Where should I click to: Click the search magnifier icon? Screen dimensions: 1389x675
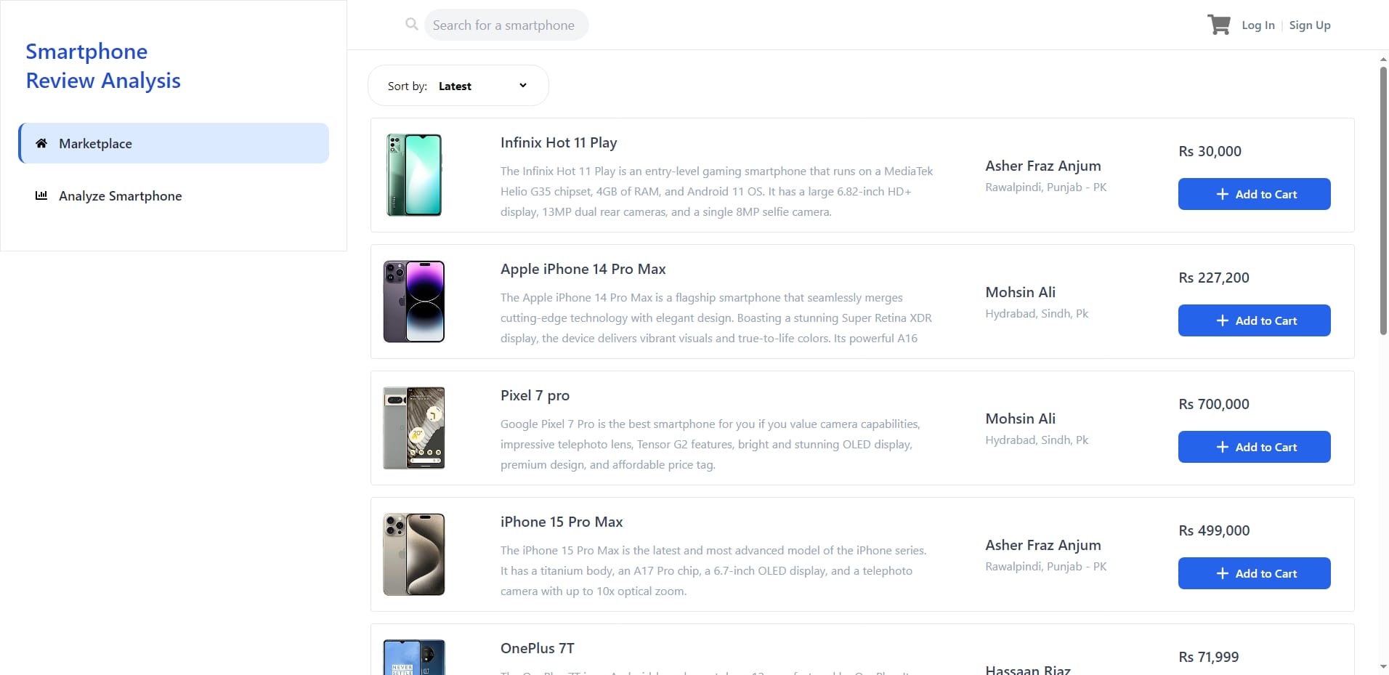point(412,25)
